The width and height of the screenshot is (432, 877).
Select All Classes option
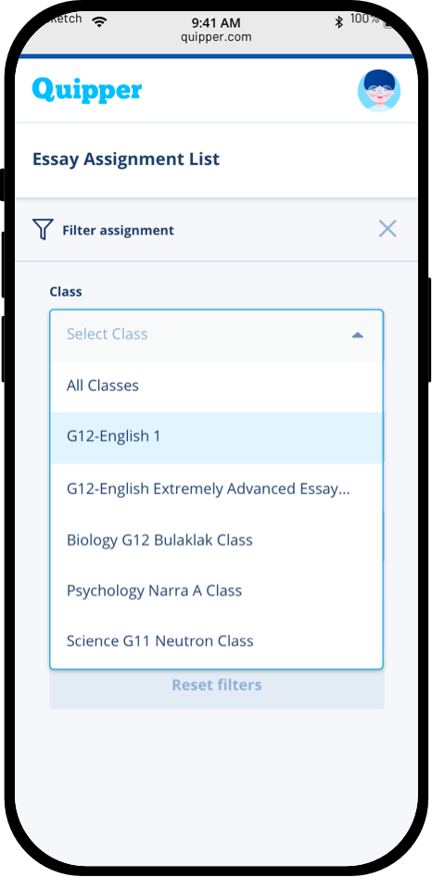217,386
